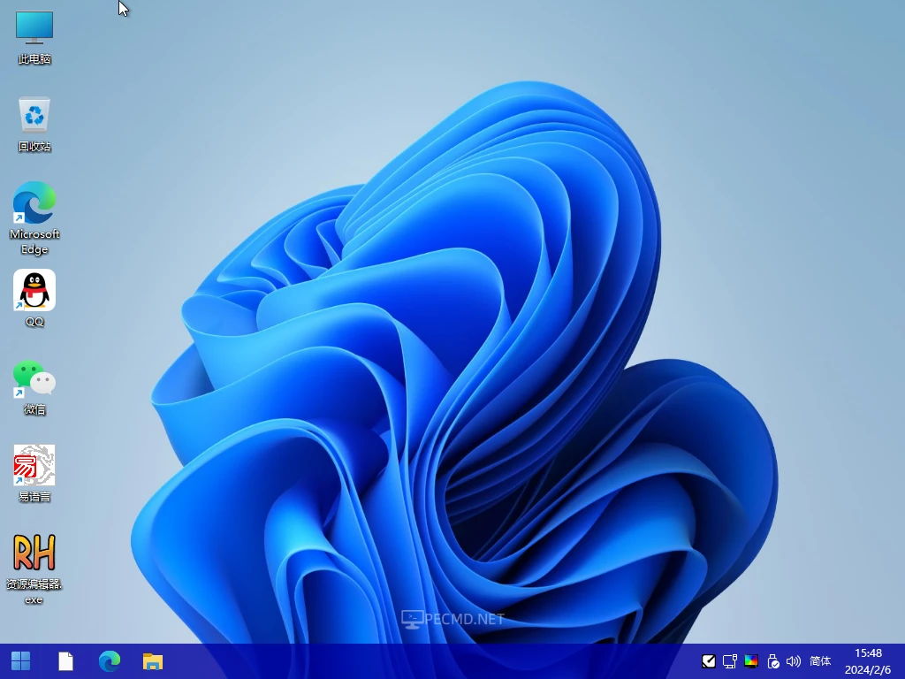Click the black-and-white pen tray icon
This screenshot has height=679, width=905.
[x=709, y=661]
